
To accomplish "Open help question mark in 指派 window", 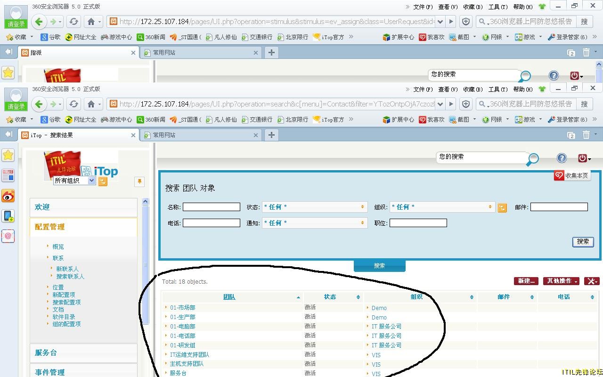I will click(x=554, y=76).
